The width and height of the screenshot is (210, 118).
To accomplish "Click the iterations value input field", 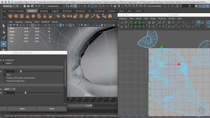I will tap(9, 71).
